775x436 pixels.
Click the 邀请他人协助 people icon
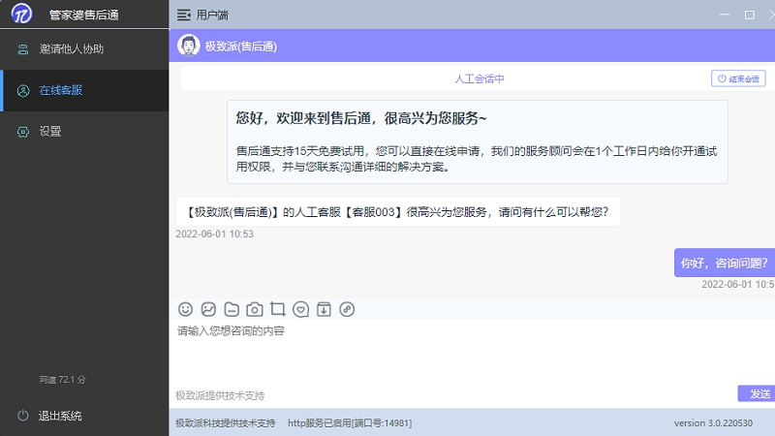[x=22, y=49]
